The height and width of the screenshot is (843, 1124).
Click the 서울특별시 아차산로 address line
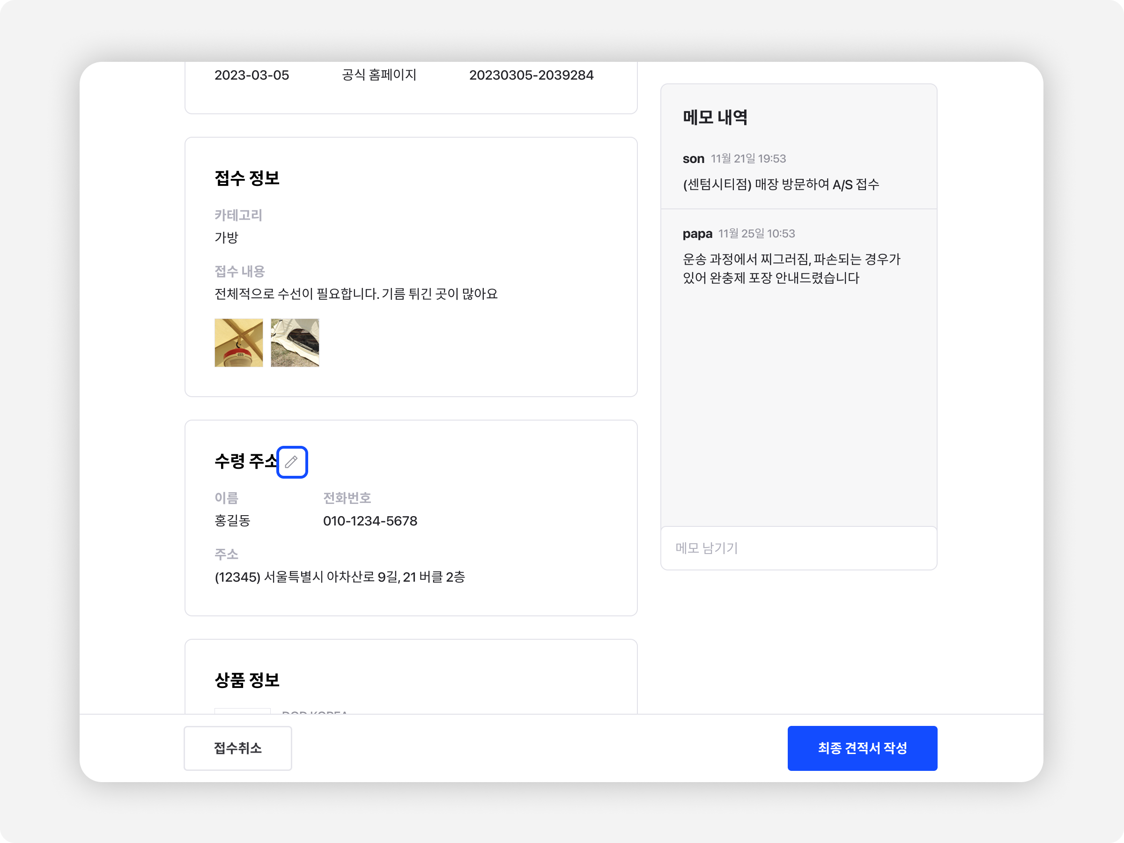click(340, 577)
